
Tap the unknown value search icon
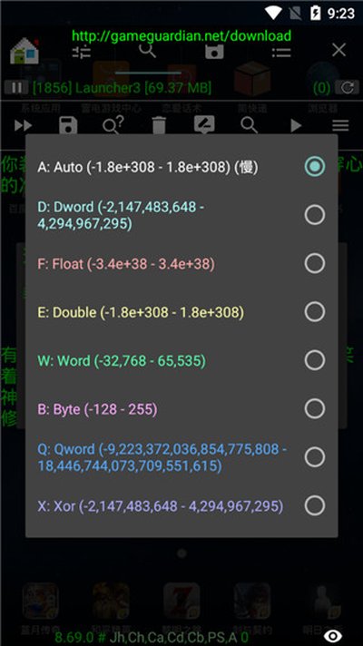pos(113,124)
